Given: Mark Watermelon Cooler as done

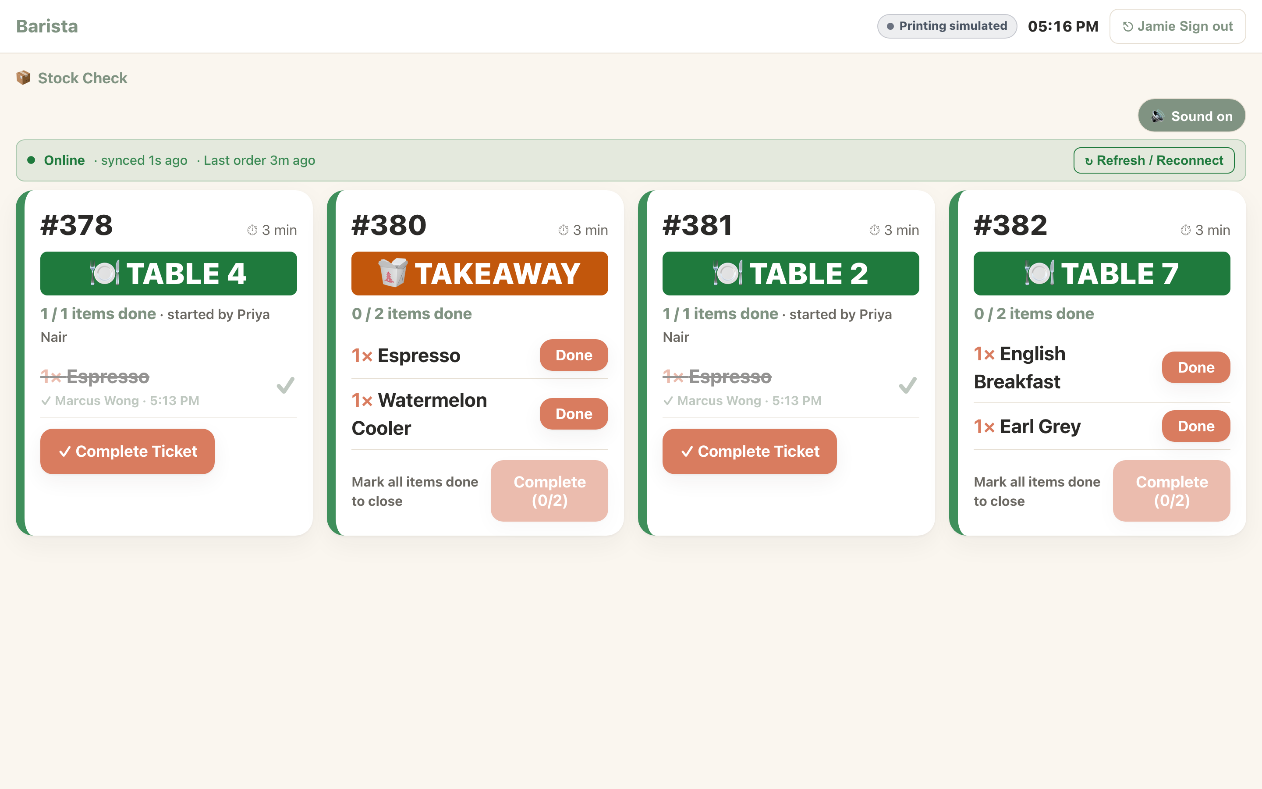Looking at the screenshot, I should point(574,414).
